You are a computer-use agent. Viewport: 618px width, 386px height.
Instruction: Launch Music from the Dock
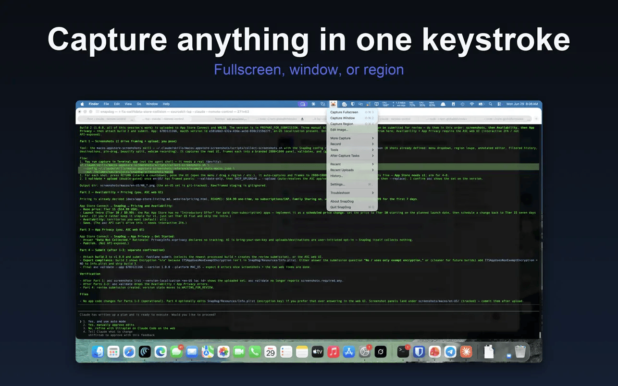click(334, 352)
